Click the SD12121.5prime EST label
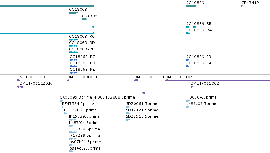This screenshot has width=270, height=153. click(x=142, y=110)
